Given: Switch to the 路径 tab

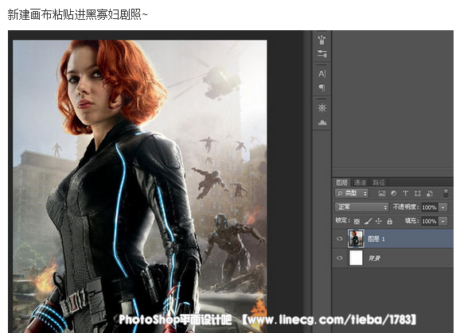Looking at the screenshot, I should coord(379,183).
